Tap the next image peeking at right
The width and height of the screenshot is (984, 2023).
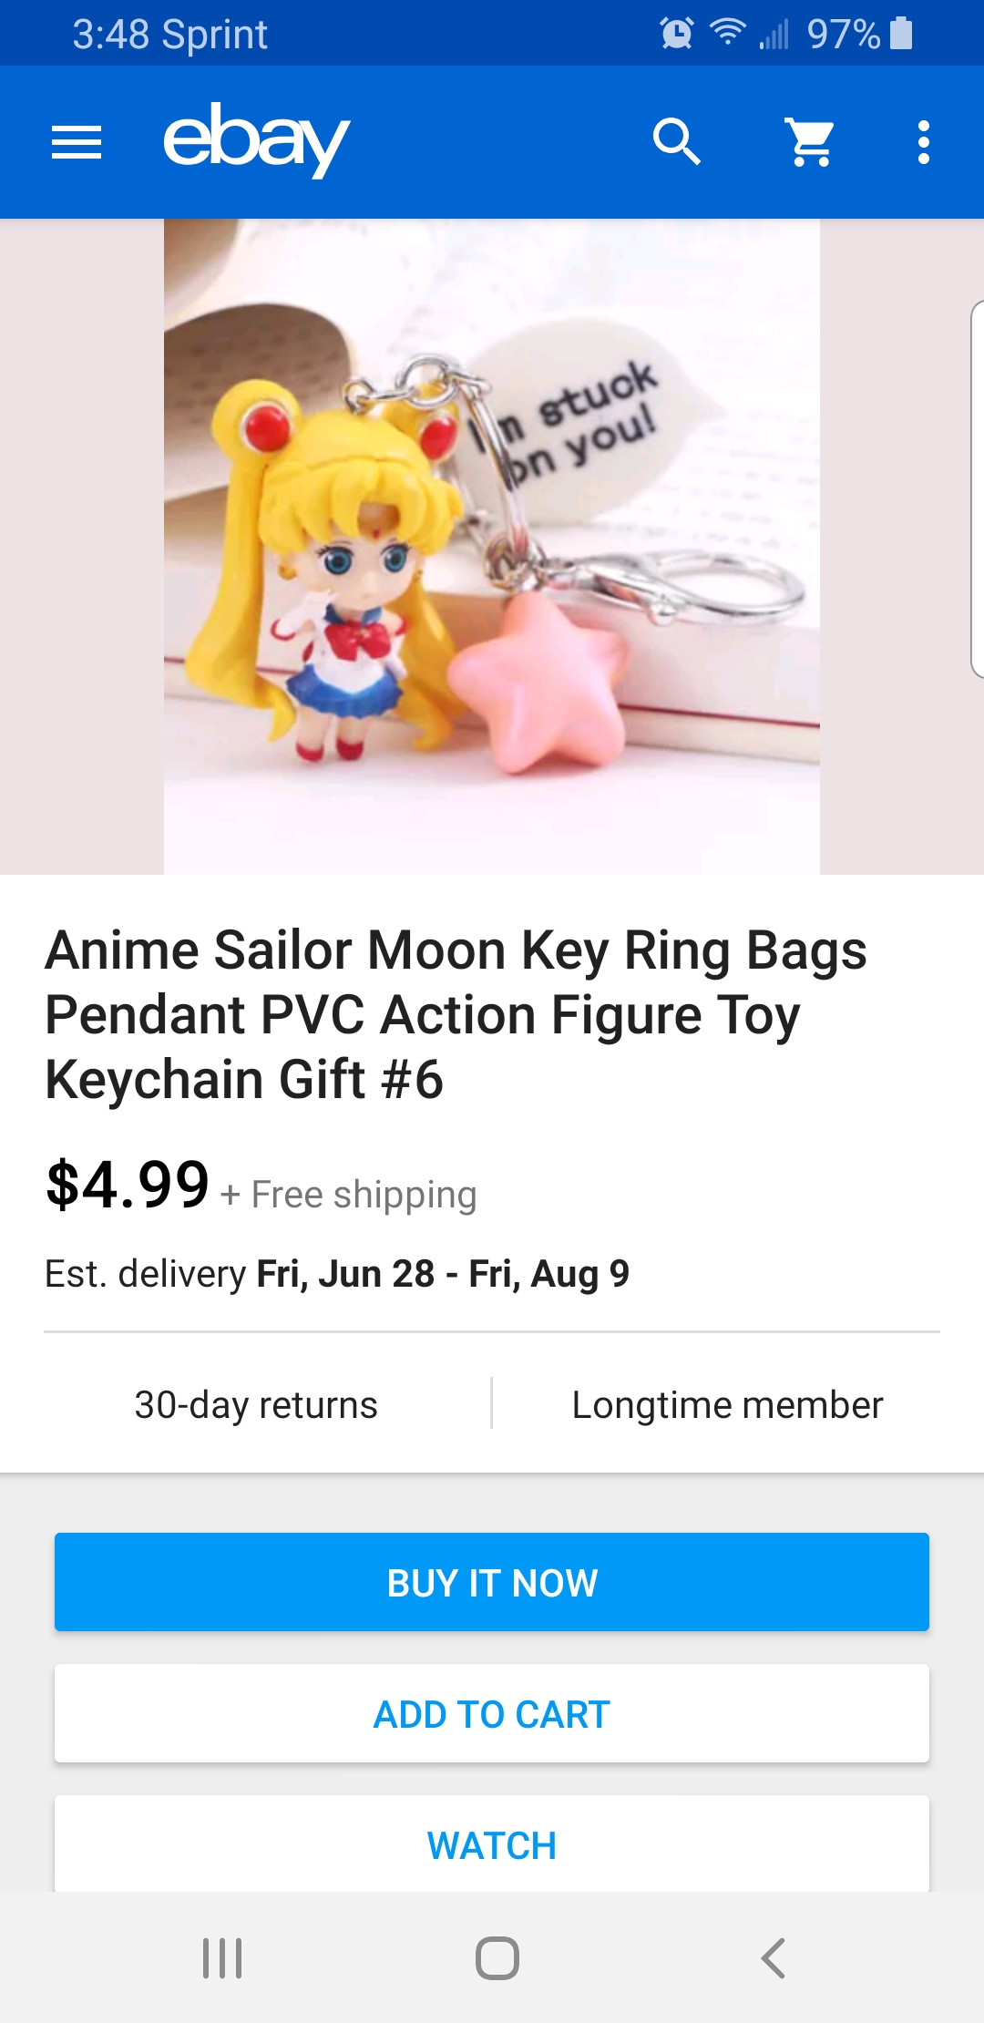pos(978,489)
